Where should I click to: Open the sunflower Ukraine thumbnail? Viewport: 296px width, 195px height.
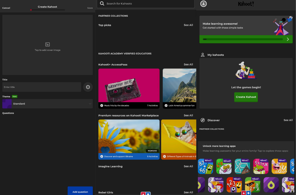coord(129,136)
